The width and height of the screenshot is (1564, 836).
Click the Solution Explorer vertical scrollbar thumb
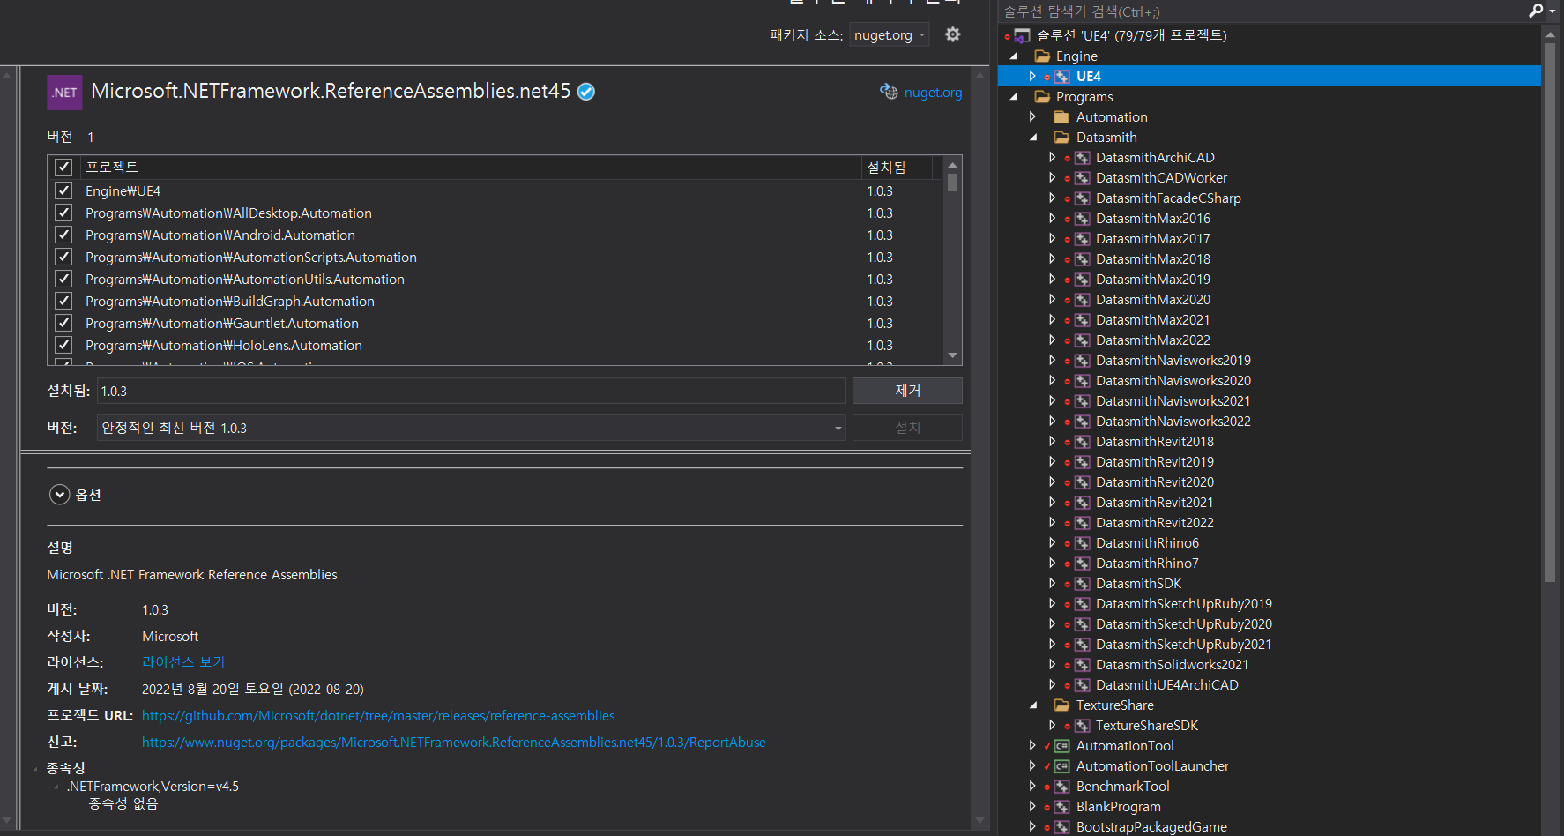click(x=1550, y=313)
